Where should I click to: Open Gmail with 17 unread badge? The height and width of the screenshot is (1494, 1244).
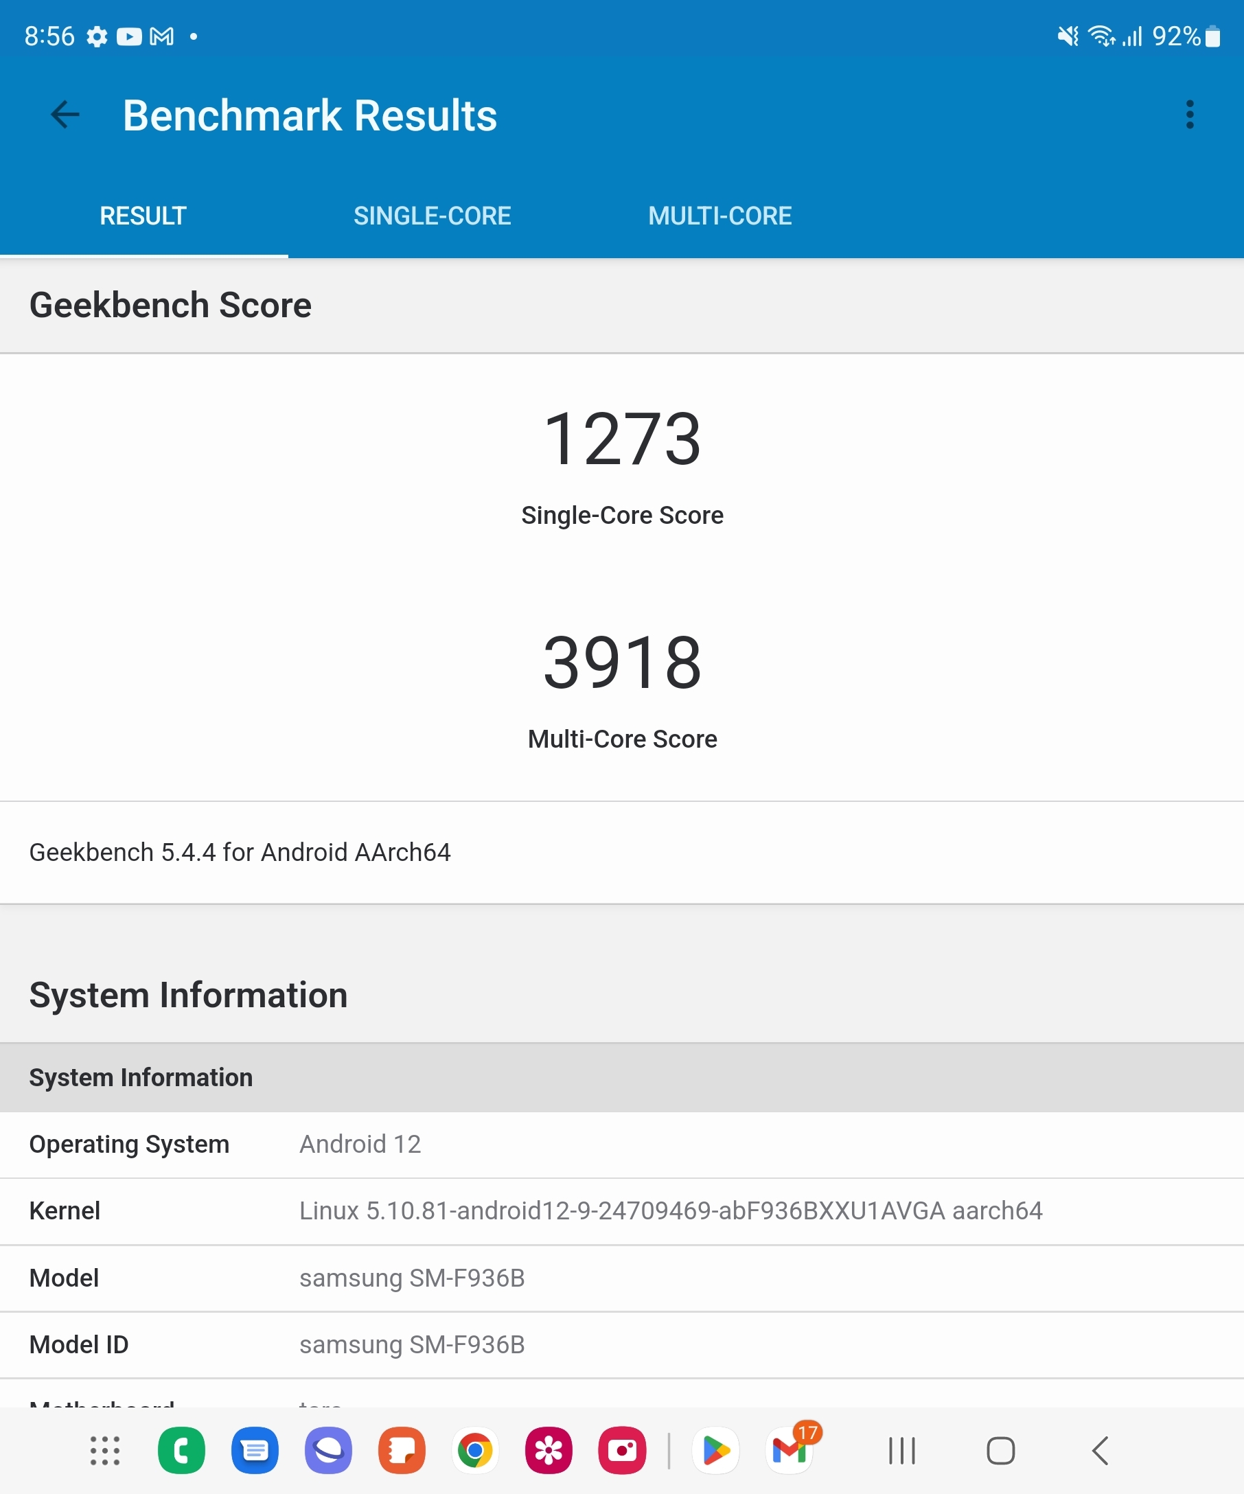tap(790, 1451)
